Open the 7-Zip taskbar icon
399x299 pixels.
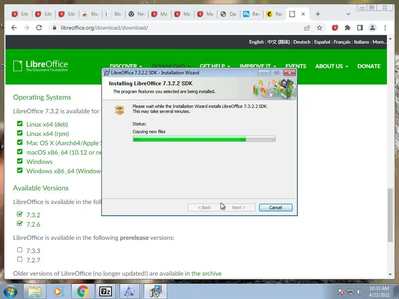pos(106,291)
